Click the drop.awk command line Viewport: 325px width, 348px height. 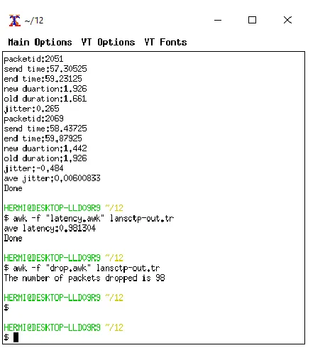tap(82, 268)
